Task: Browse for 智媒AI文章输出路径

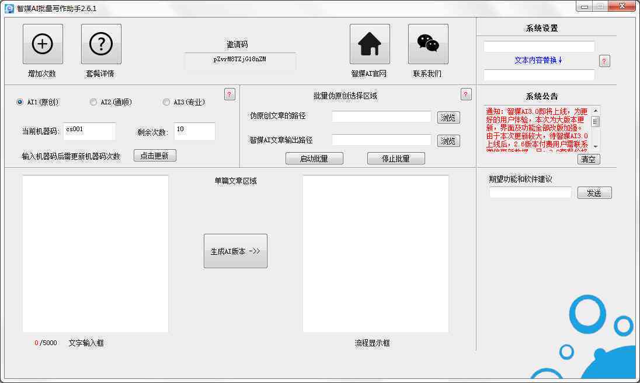Action: click(447, 140)
